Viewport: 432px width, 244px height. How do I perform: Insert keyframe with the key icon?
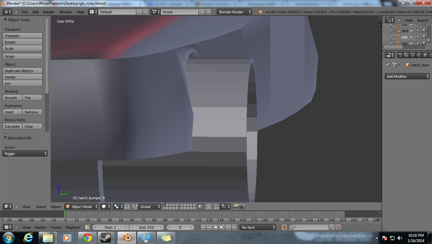(x=332, y=227)
